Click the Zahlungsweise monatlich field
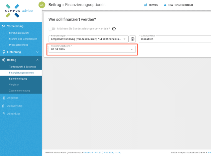Viewport: 211px width, 156px height. 174,39
